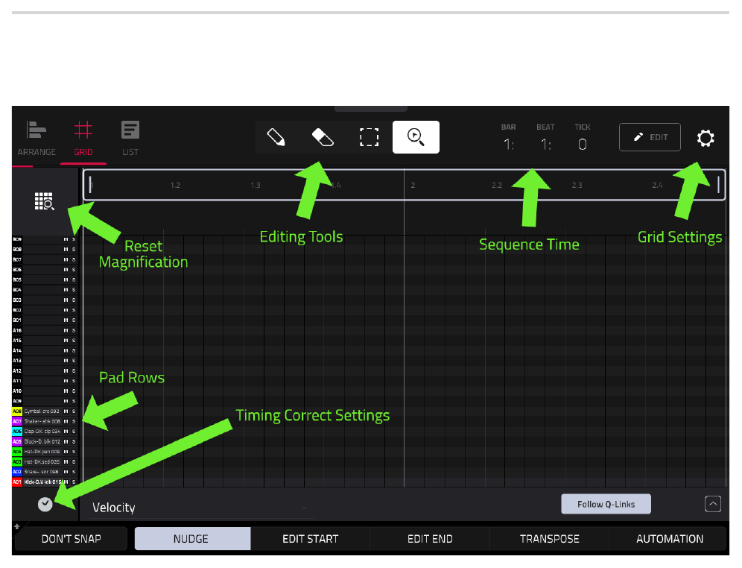Image resolution: width=742 pixels, height=568 pixels.
Task: Open the List view tab
Action: click(x=130, y=139)
